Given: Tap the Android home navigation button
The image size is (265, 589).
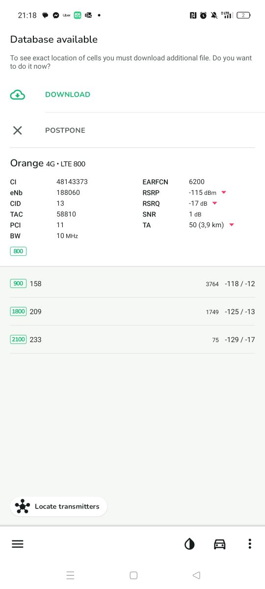Looking at the screenshot, I should [x=133, y=575].
